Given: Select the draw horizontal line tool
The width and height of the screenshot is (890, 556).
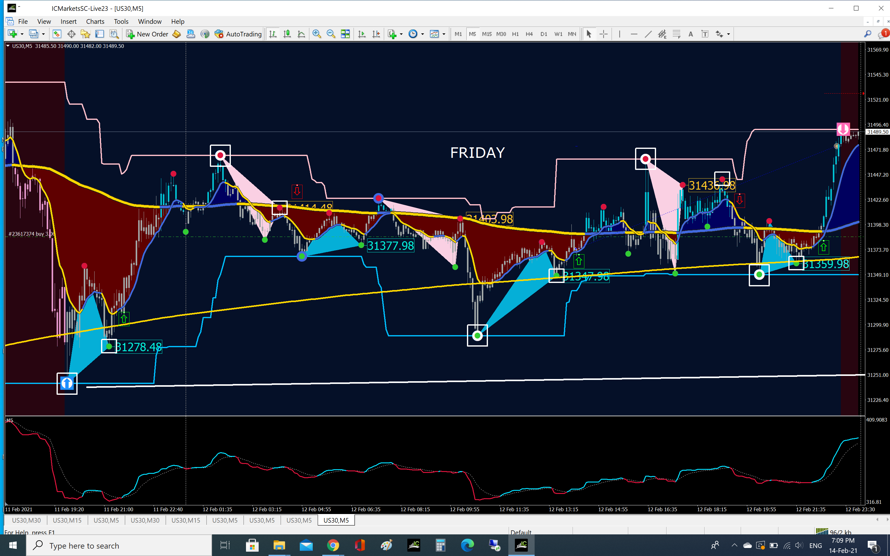Looking at the screenshot, I should pos(634,34).
